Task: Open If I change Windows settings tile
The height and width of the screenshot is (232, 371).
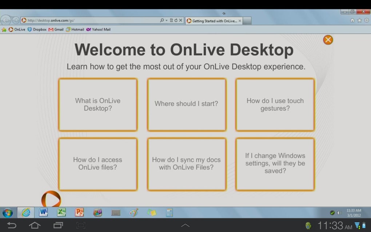Action: click(275, 164)
